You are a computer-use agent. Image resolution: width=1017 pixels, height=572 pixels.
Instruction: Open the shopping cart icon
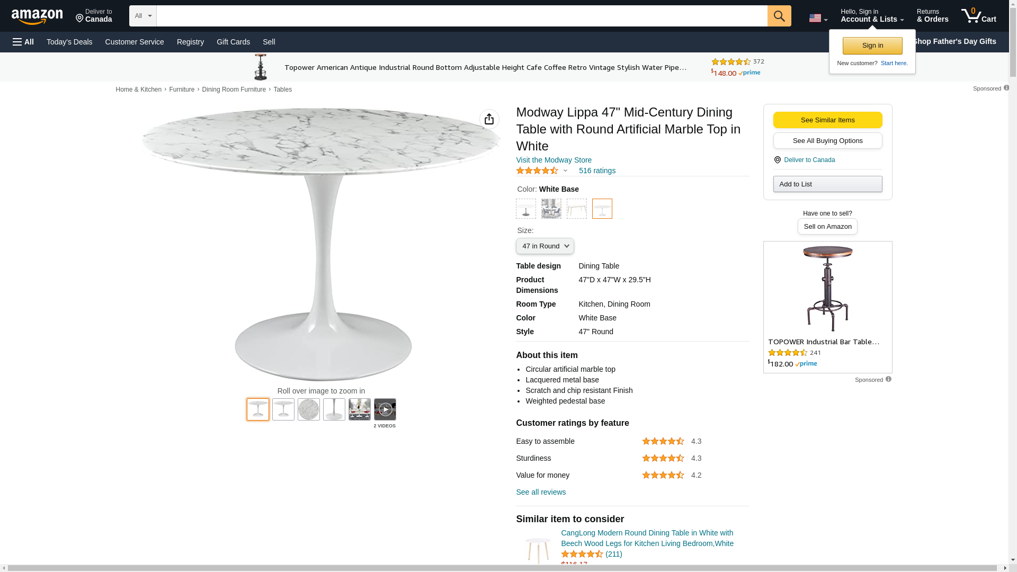pyautogui.click(x=978, y=16)
